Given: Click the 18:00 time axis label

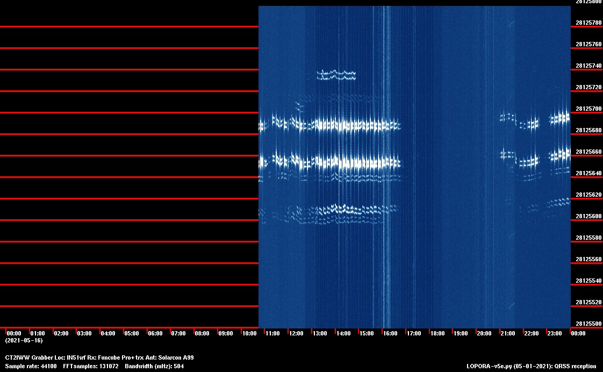Looking at the screenshot, I should coord(437,333).
